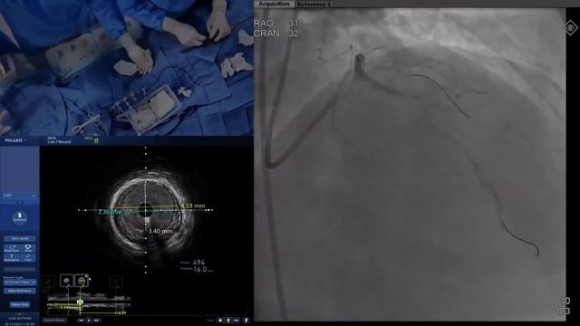The width and height of the screenshot is (580, 326).
Task: Click the Trace Assist button
Action: (x=20, y=239)
